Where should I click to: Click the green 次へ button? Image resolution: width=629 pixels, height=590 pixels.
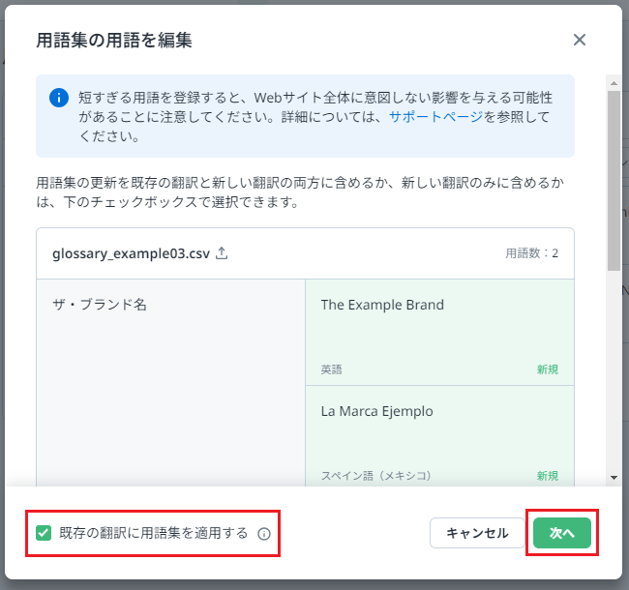point(561,533)
